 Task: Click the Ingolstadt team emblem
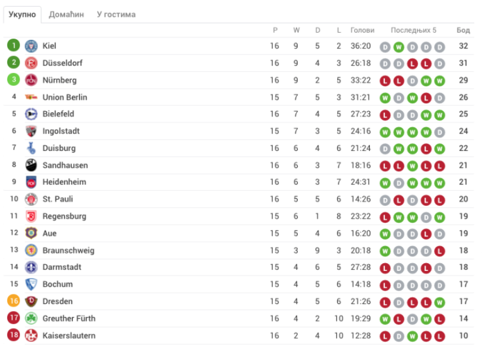(31, 131)
